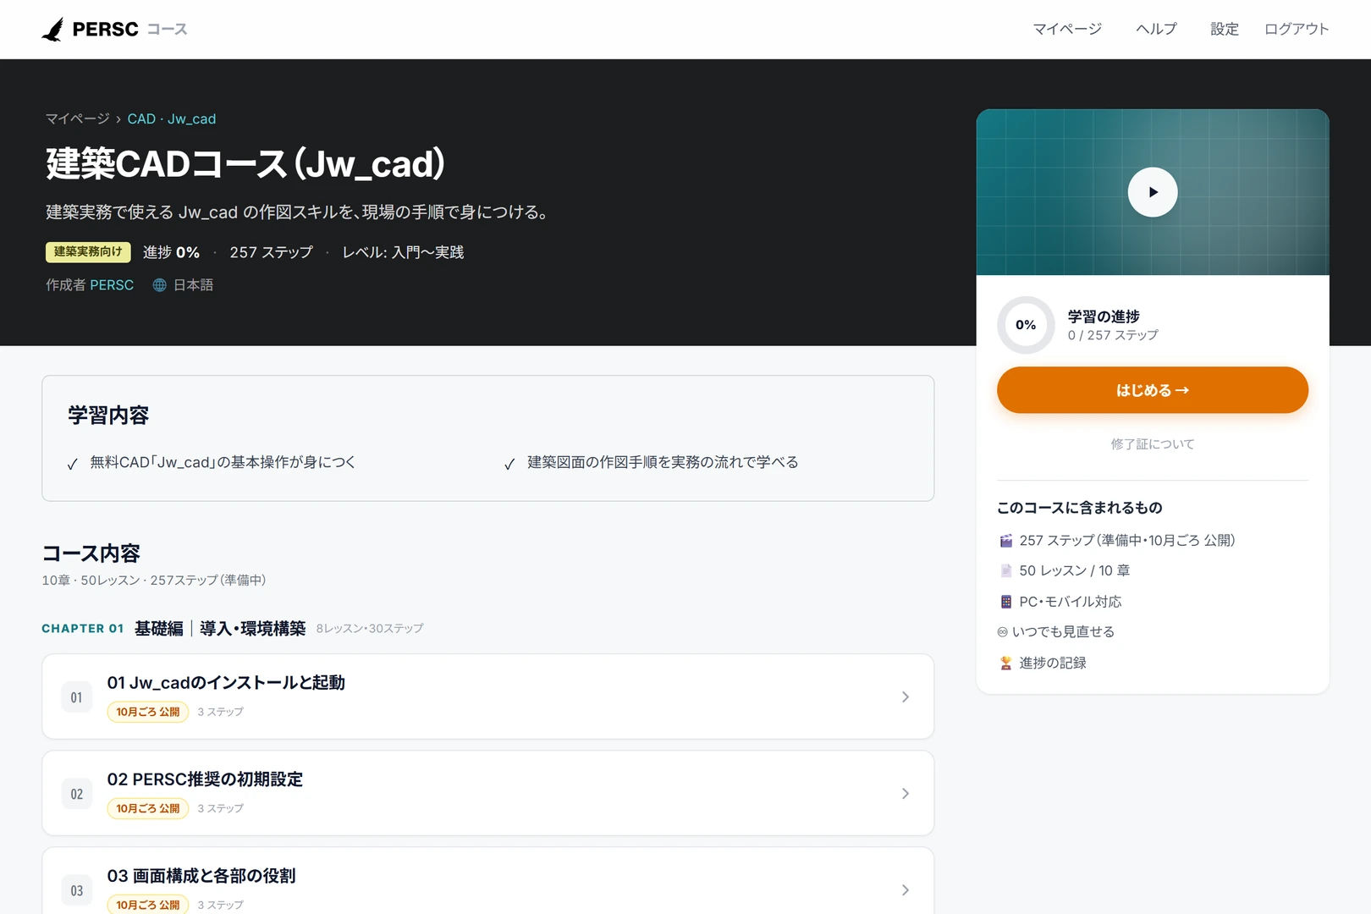Click the device icon beside PC・モバイル対応

coord(1005,602)
